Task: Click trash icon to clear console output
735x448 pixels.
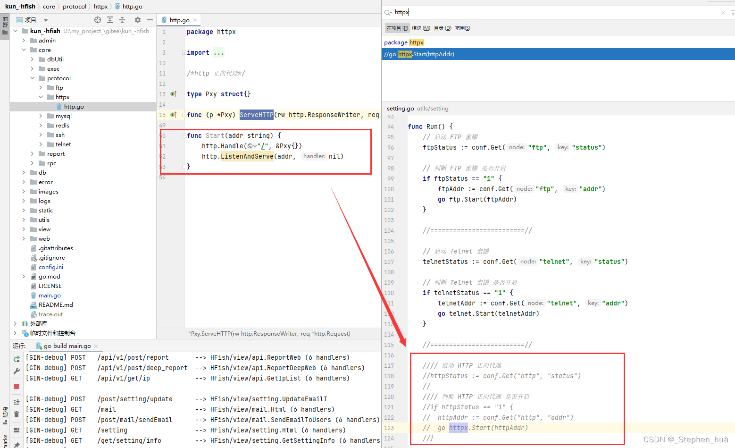Action: click(x=17, y=414)
